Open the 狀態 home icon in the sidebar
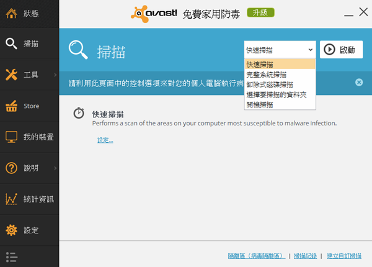This screenshot has height=267, width=372. (x=11, y=13)
